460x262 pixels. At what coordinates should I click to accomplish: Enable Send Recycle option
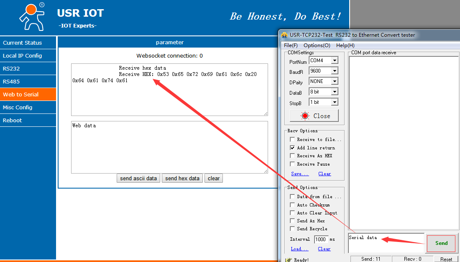[292, 229]
